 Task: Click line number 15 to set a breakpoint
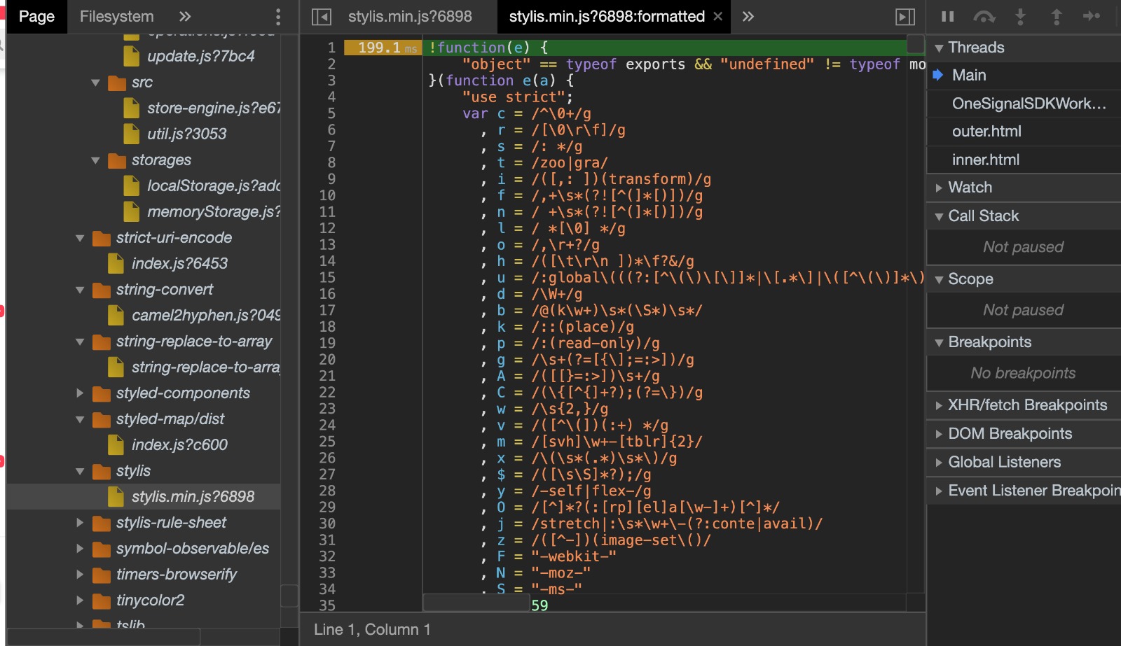pyautogui.click(x=328, y=277)
